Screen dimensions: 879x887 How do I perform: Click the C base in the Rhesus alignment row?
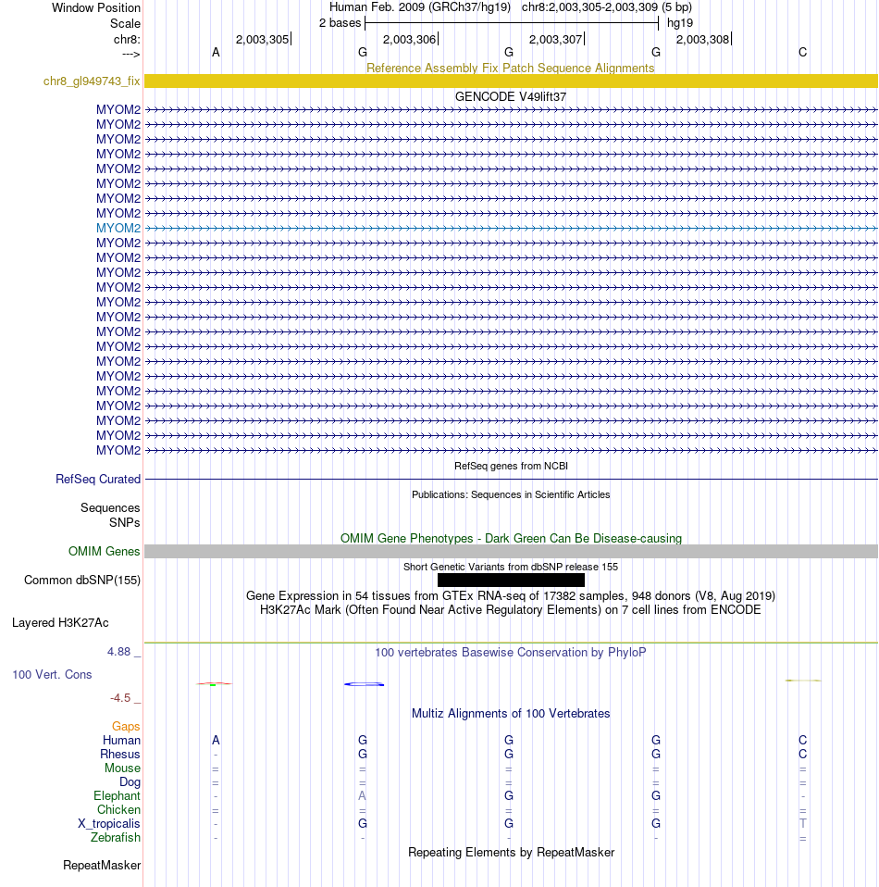click(803, 755)
